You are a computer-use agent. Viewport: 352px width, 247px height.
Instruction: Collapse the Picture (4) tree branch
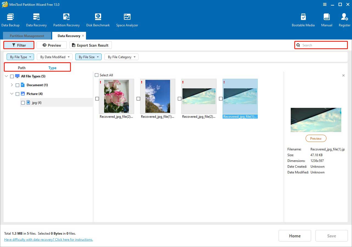point(12,94)
